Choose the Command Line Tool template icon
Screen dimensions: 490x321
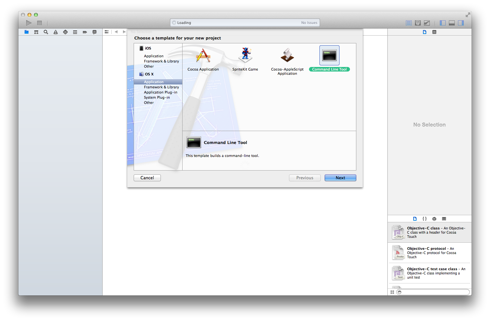(x=329, y=55)
